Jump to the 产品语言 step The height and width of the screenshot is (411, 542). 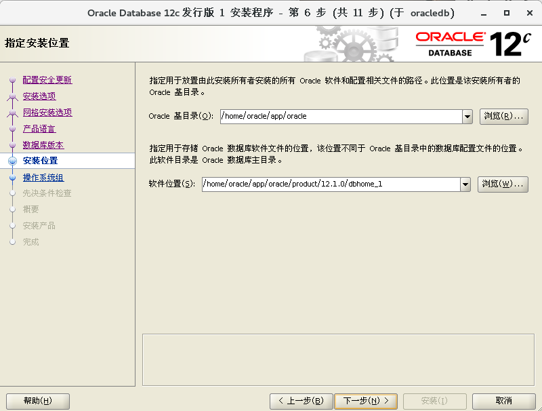(x=39, y=129)
